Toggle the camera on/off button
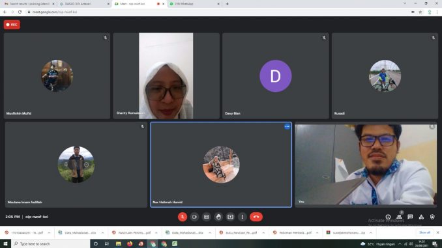The image size is (442, 248). (x=194, y=217)
